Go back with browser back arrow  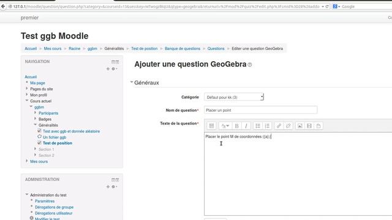click(x=3, y=7)
